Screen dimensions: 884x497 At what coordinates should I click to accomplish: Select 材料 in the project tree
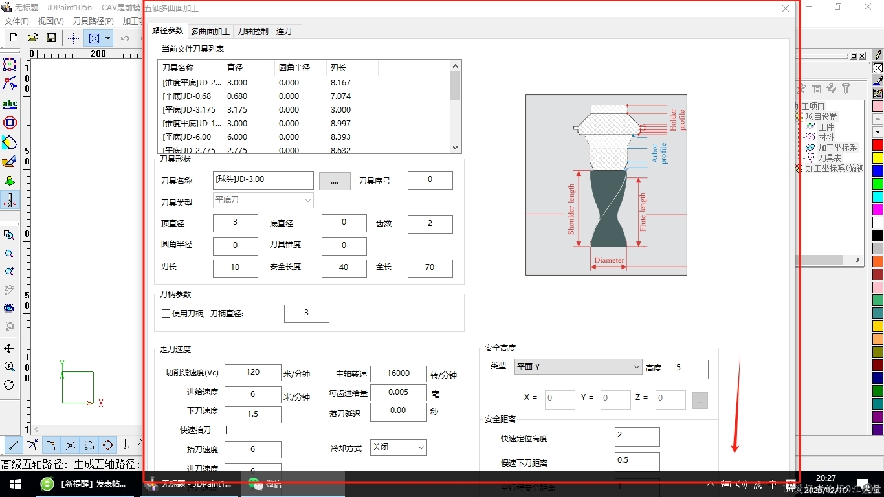pyautogui.click(x=826, y=137)
